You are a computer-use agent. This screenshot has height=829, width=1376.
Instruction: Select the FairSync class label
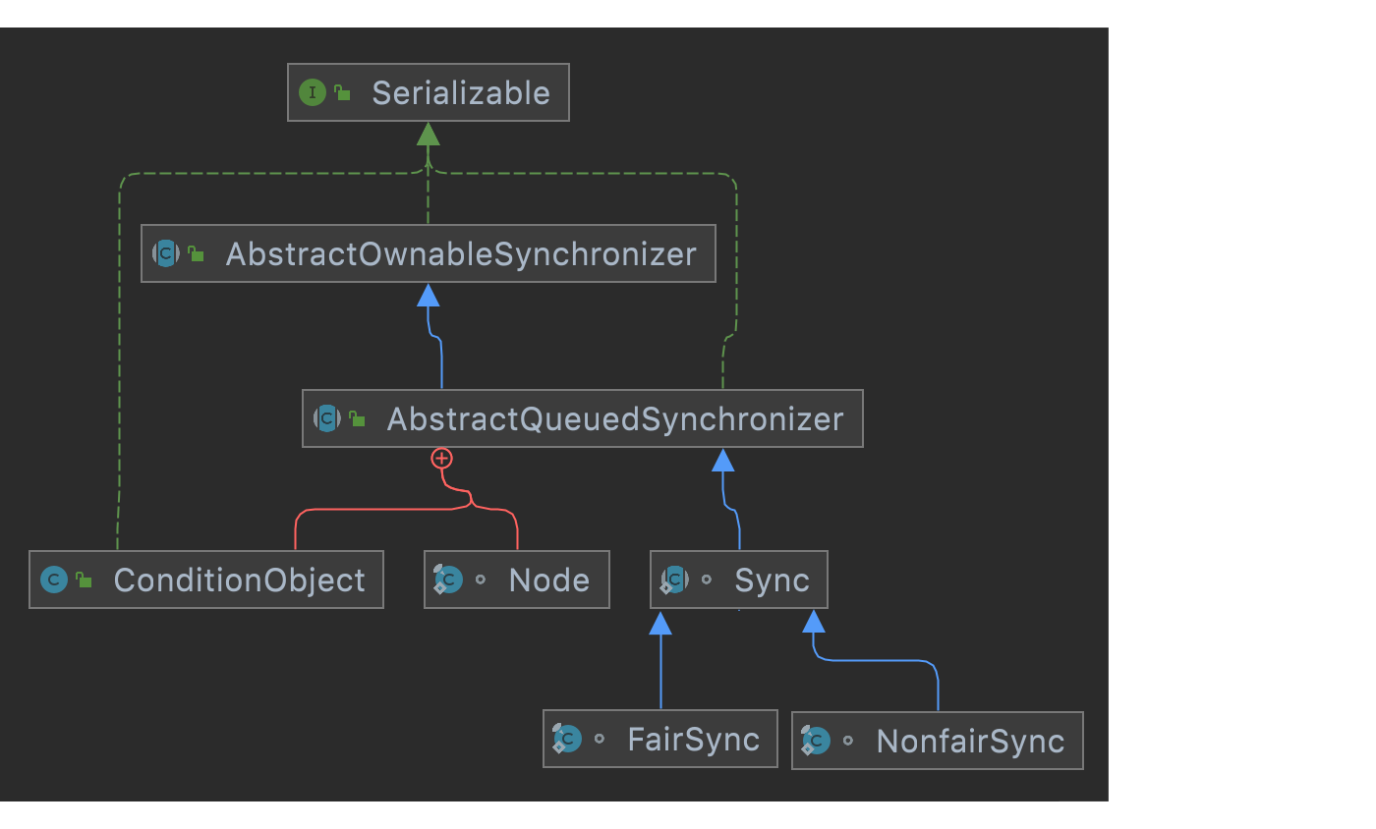pos(693,740)
